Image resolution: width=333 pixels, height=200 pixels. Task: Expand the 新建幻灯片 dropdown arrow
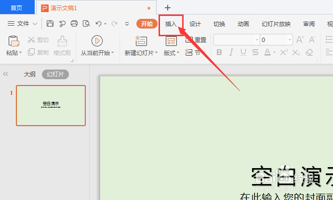coord(156,52)
